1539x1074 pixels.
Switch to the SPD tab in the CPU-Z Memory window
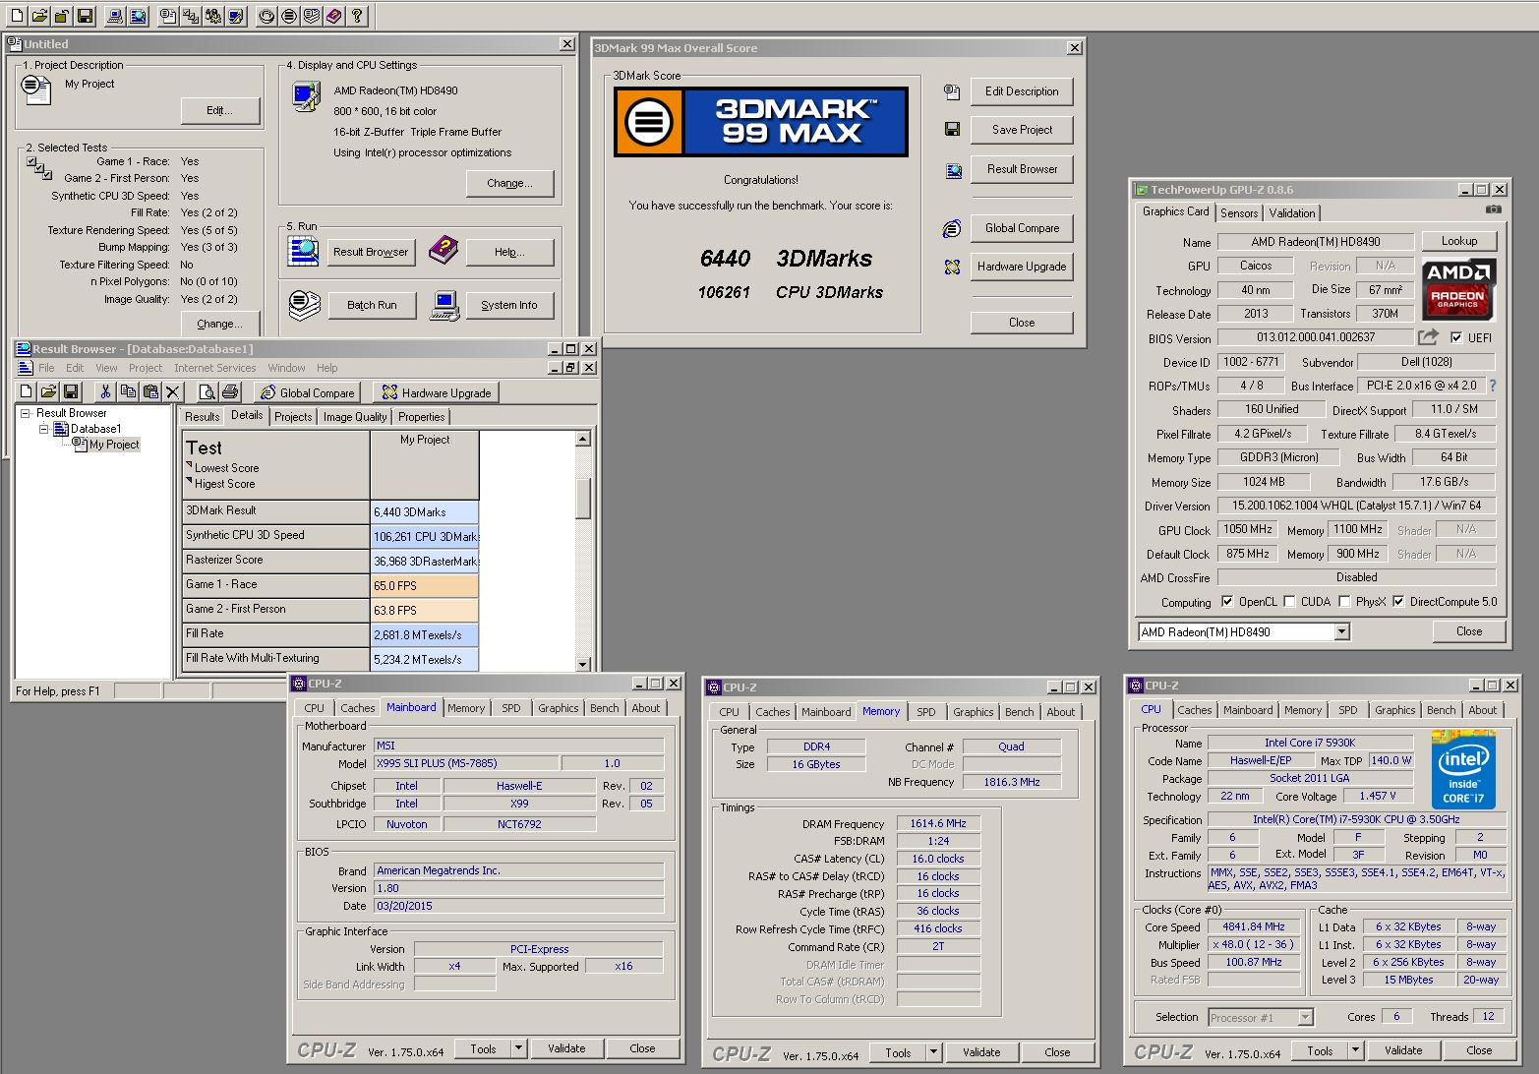click(x=926, y=712)
